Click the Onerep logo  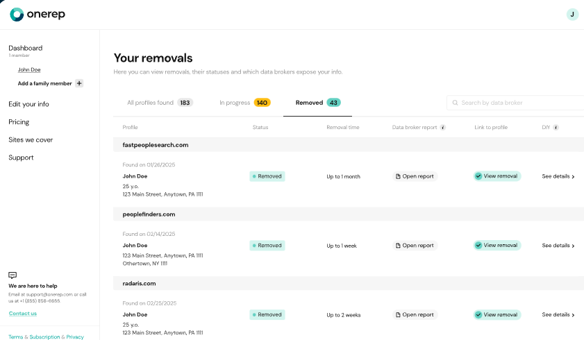(37, 14)
